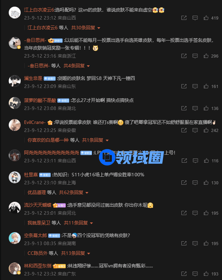Open EvilCrane- username link
222x280 pixels.
tap(35, 122)
